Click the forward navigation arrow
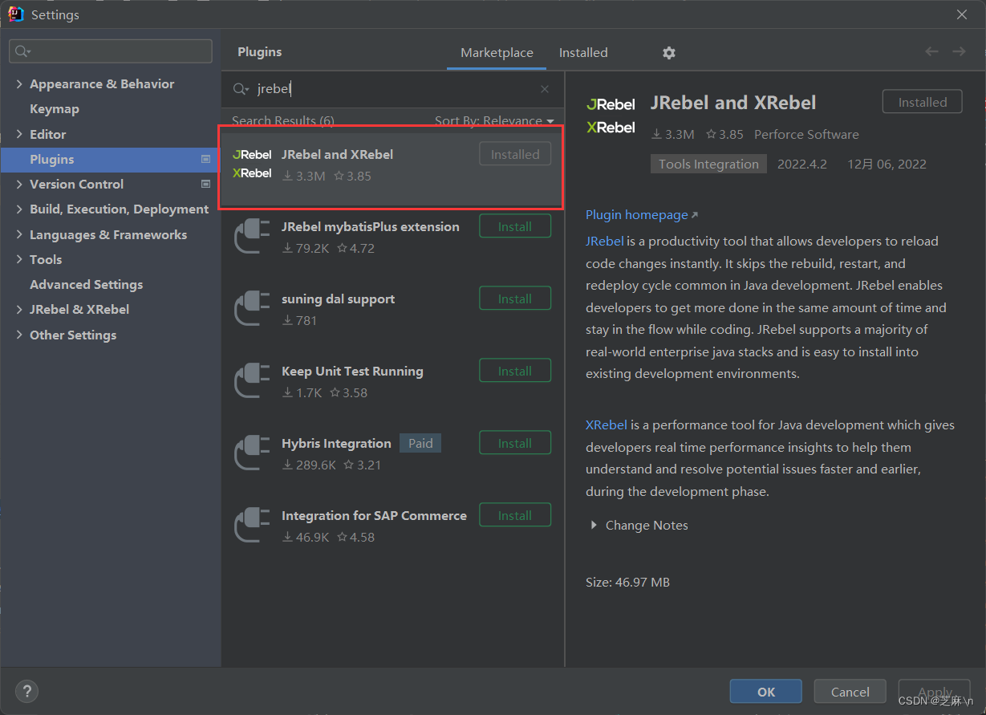This screenshot has width=986, height=715. pyautogui.click(x=959, y=51)
